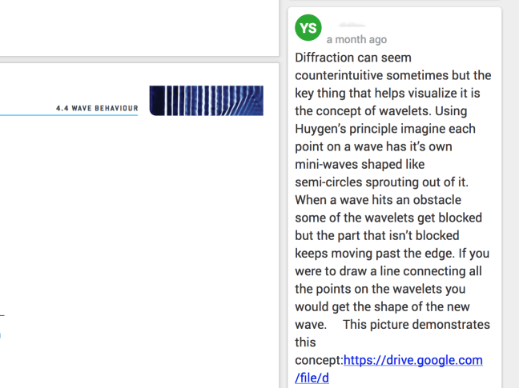
Task: Click the previous page's blank bottom area
Action: pyautogui.click(x=136, y=28)
